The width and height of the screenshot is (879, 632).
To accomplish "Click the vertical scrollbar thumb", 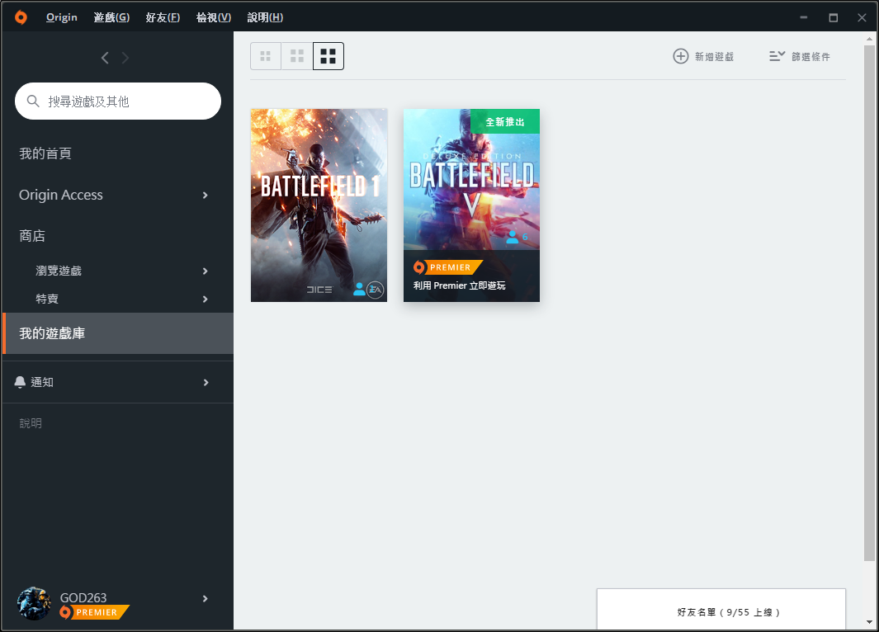I will tap(869, 303).
